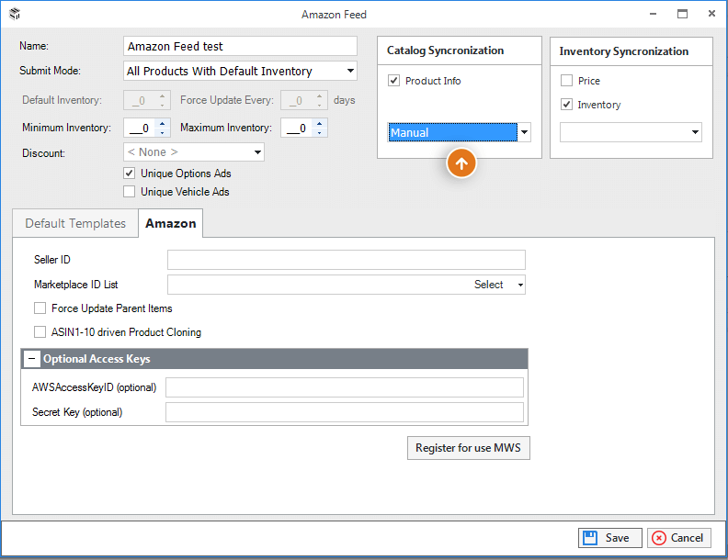Open the Submit Mode dropdown

point(350,71)
